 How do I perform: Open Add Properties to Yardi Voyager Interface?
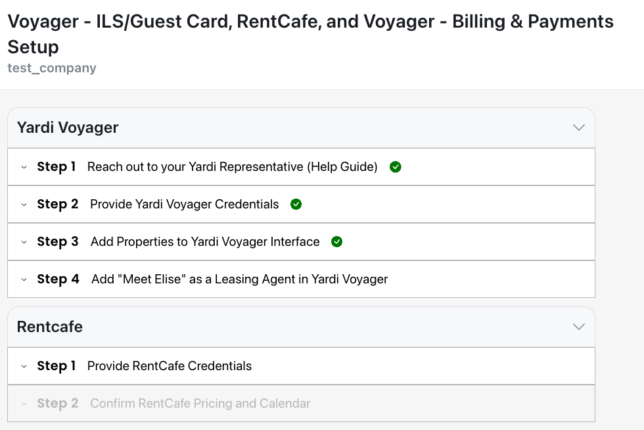pos(301,242)
